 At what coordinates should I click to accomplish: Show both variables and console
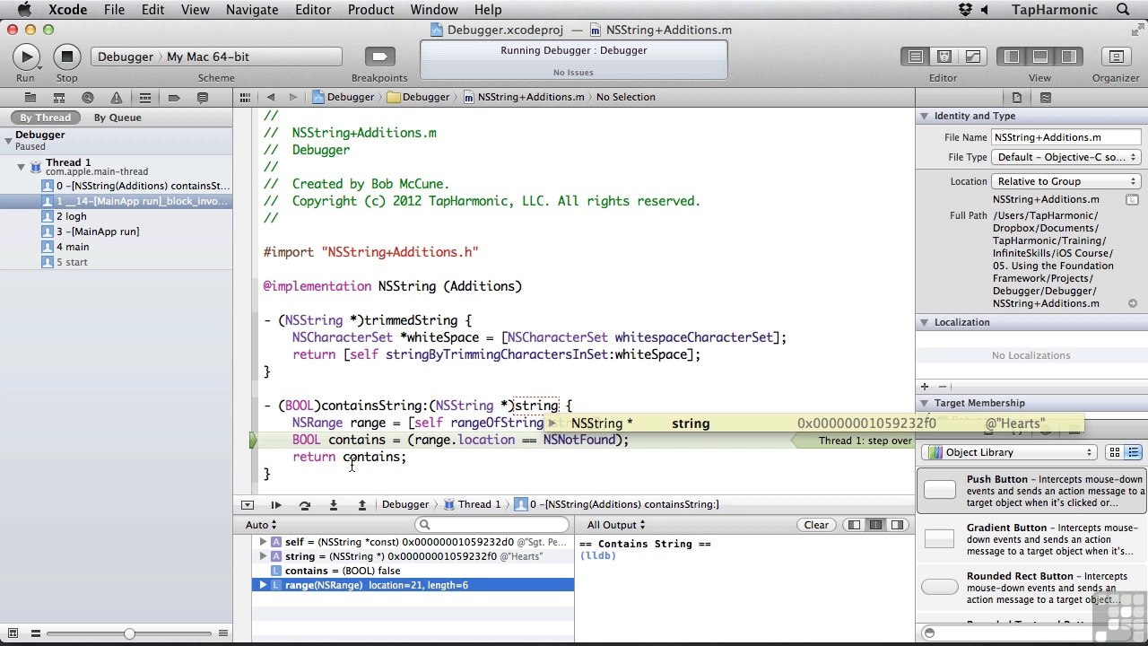point(875,525)
